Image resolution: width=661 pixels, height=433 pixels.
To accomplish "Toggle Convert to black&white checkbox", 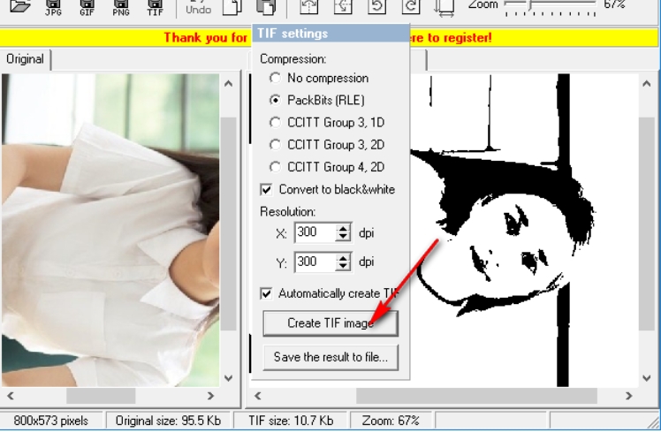I will (266, 190).
